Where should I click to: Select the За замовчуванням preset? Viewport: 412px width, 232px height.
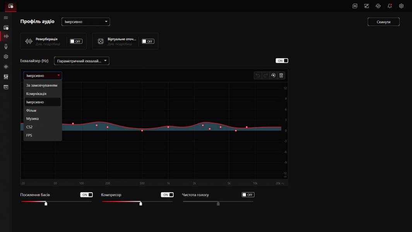[x=42, y=85]
